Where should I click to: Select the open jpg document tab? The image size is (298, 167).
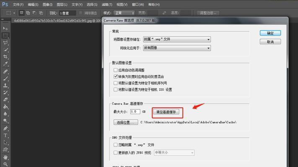(57, 20)
